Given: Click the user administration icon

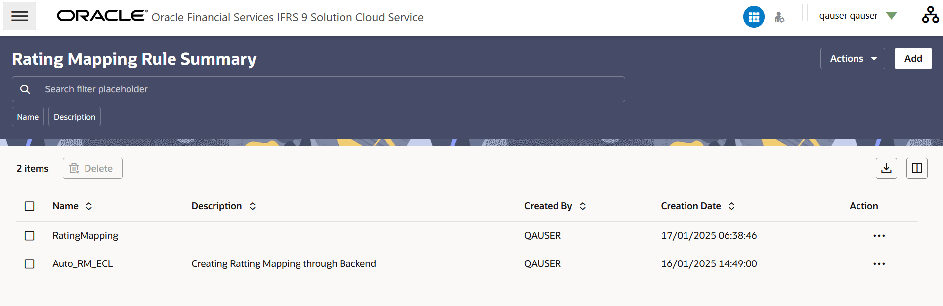Looking at the screenshot, I should tap(779, 17).
